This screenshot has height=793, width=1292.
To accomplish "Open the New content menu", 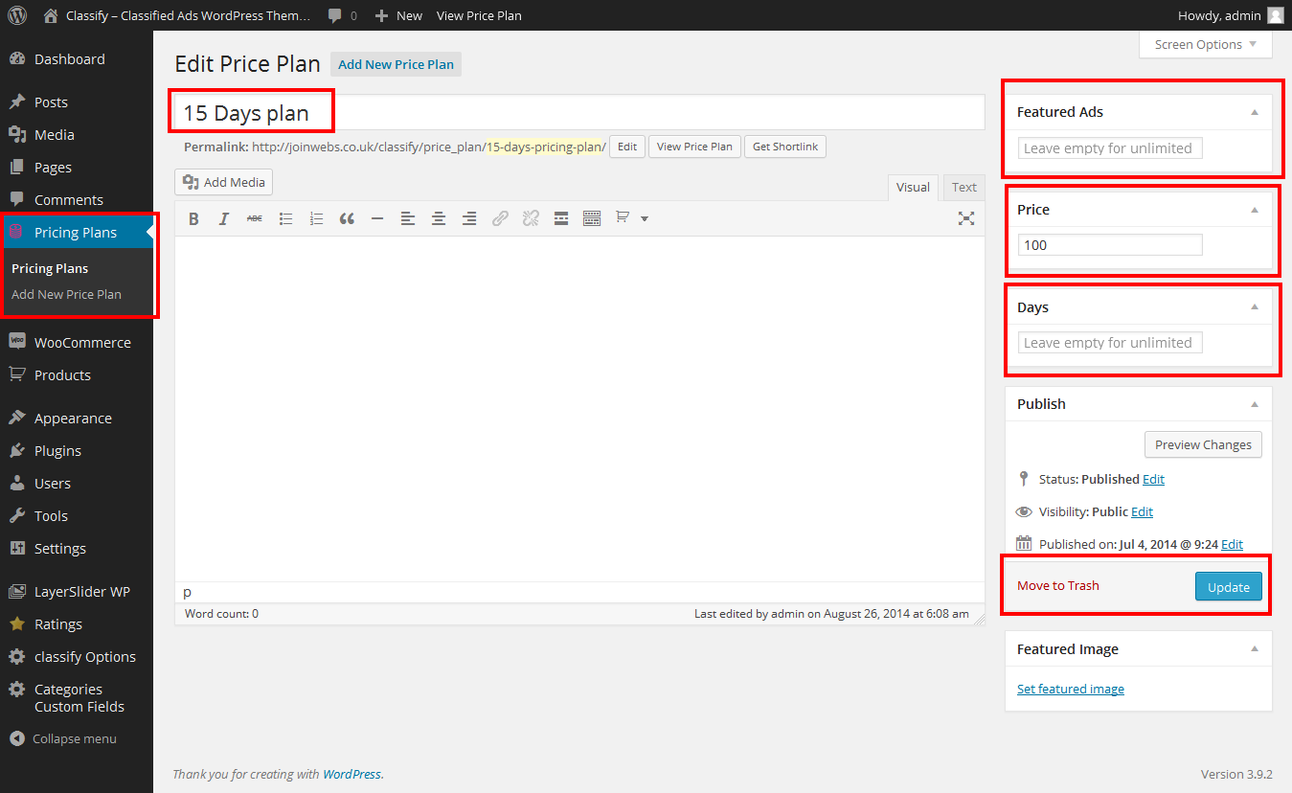I will [398, 15].
